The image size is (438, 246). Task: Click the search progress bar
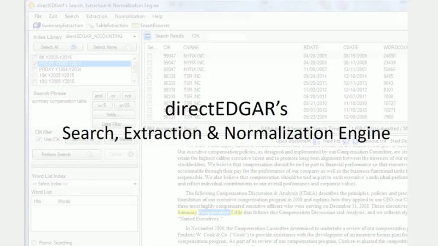(85, 165)
